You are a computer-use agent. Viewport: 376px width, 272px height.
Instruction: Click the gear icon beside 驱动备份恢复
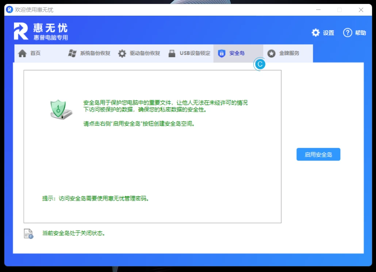tap(122, 53)
